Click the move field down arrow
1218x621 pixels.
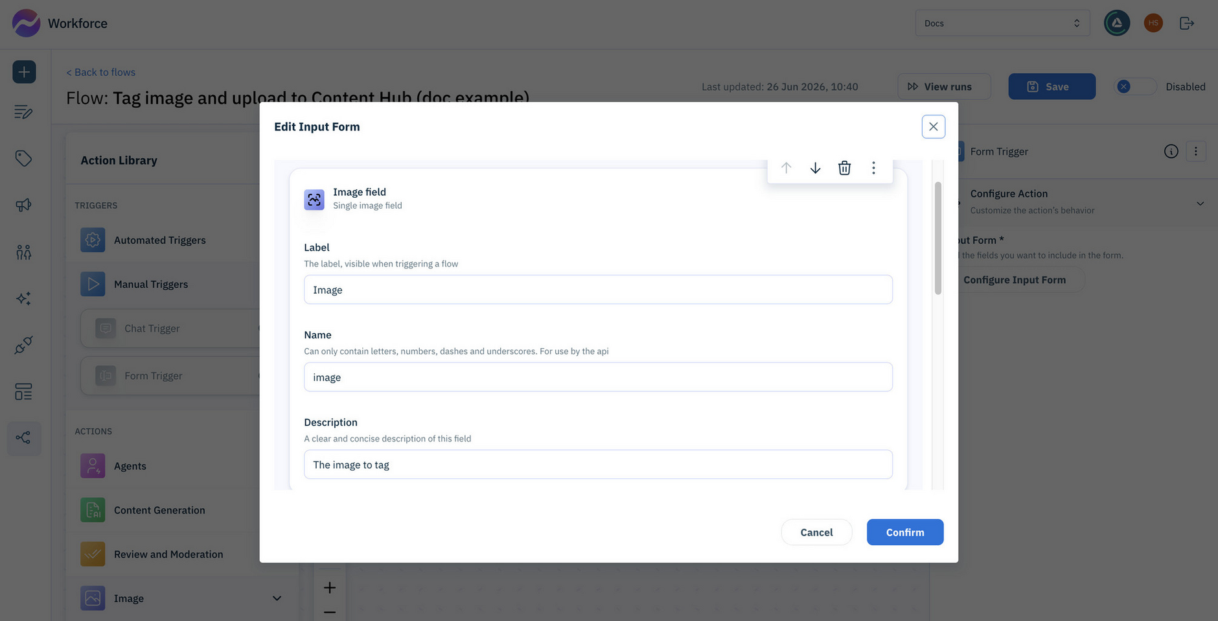815,168
